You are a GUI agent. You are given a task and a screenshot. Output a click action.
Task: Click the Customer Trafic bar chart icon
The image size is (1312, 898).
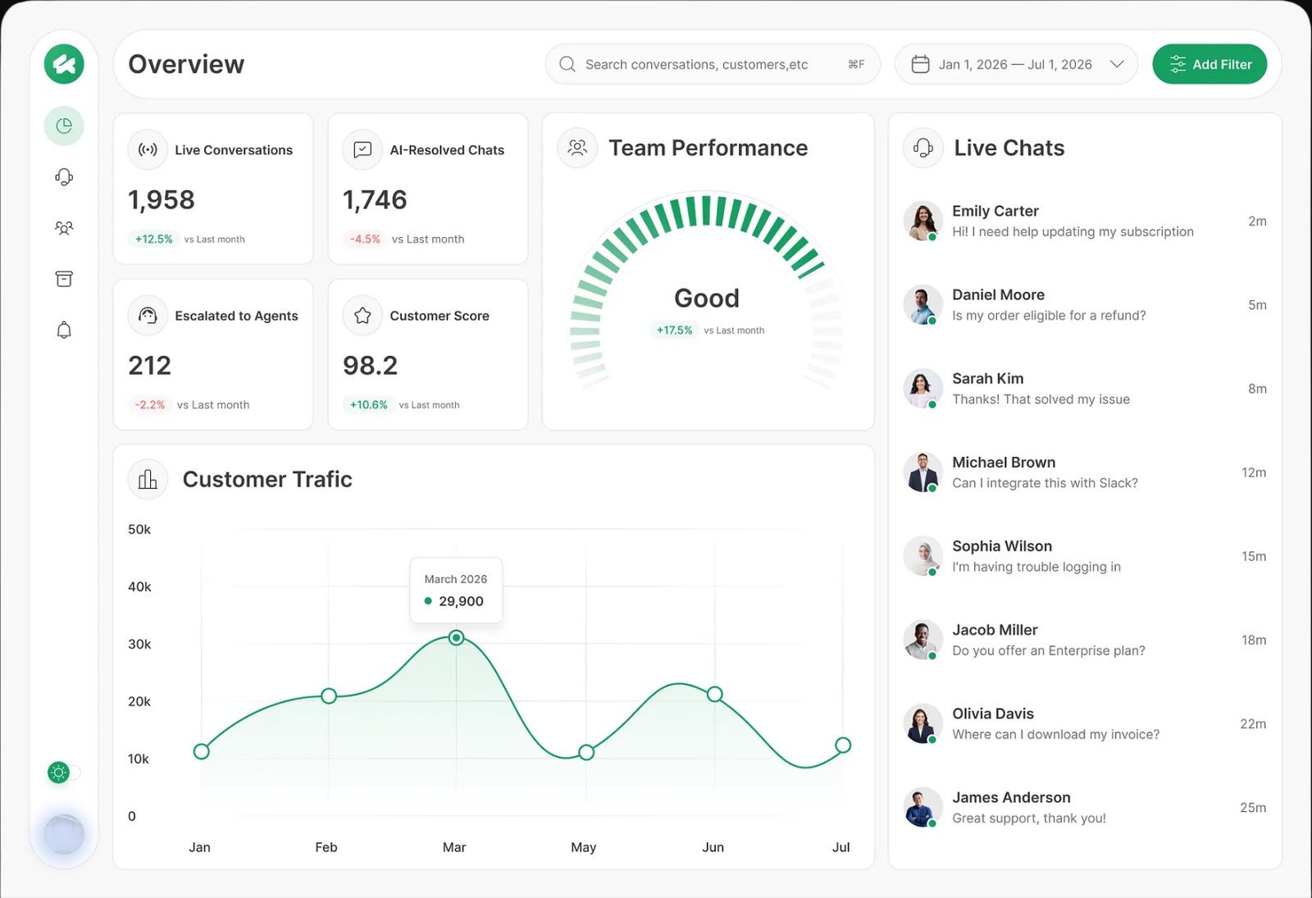click(148, 480)
